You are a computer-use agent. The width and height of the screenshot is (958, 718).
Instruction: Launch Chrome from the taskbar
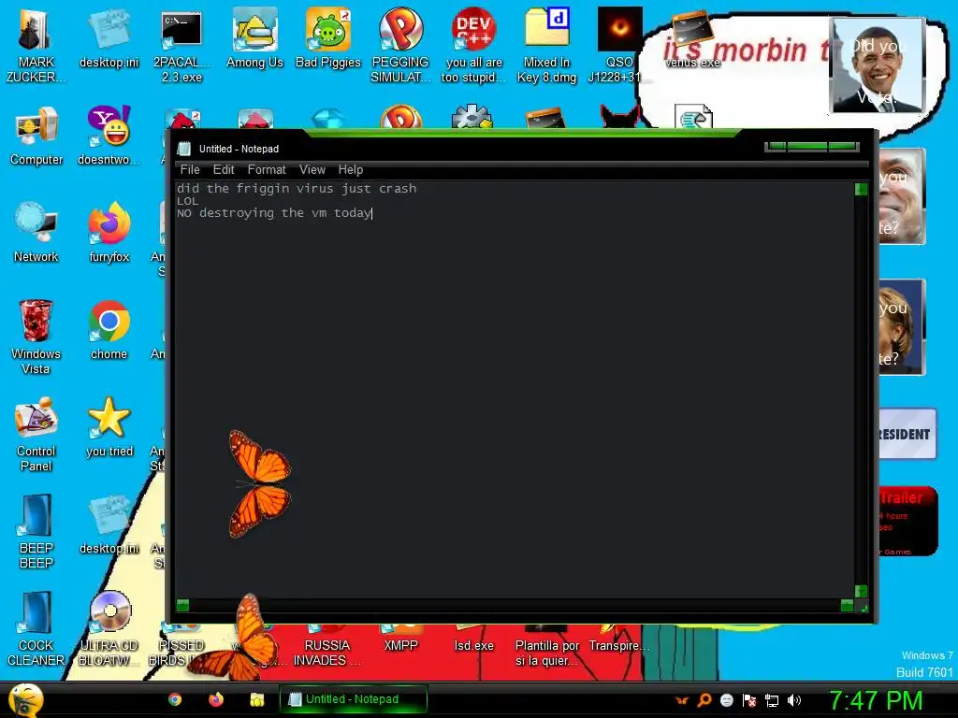tap(175, 699)
